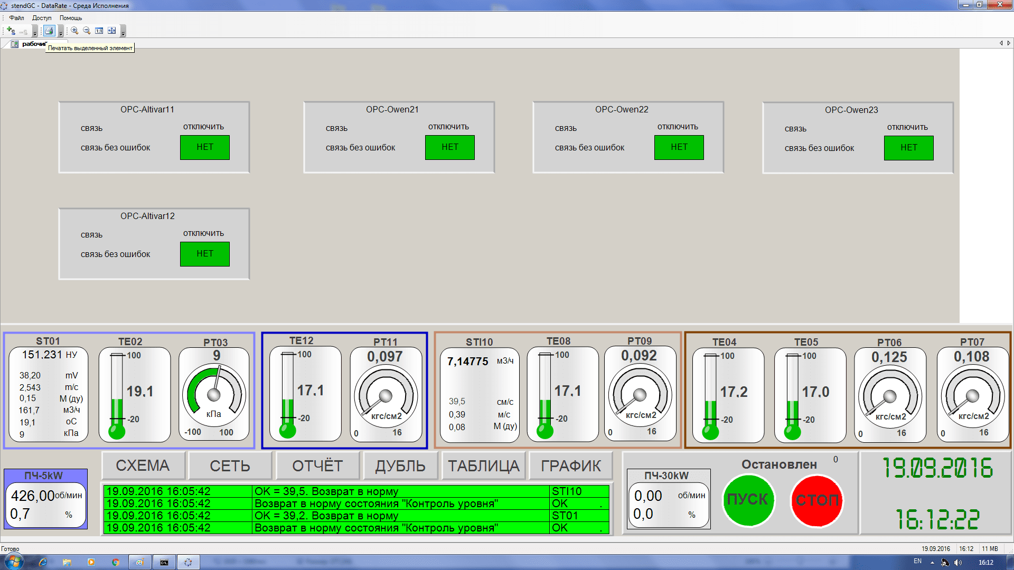
Task: Expand the print toolbar options arrow
Action: pyautogui.click(x=61, y=33)
